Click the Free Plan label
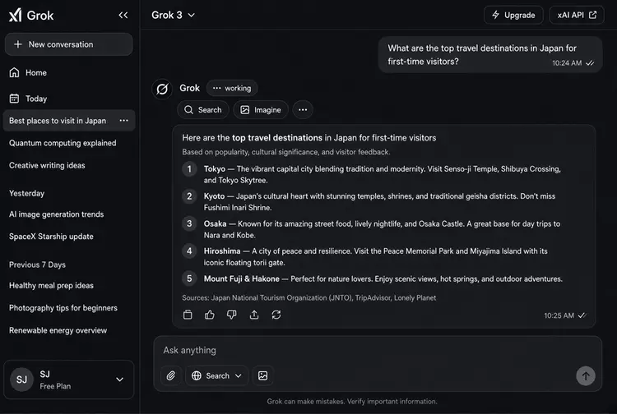The image size is (617, 414). (x=55, y=386)
